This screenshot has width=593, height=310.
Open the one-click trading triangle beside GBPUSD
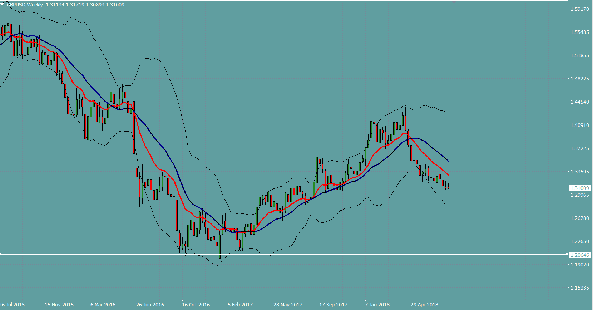(3, 4)
